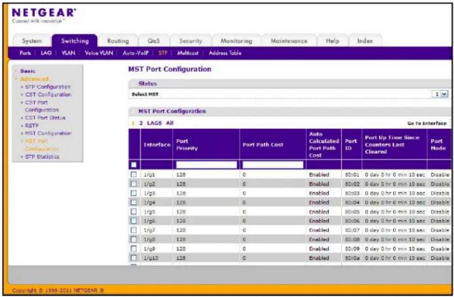Go to Ports submenu
Image resolution: width=454 pixels, height=297 pixels.
click(x=25, y=53)
